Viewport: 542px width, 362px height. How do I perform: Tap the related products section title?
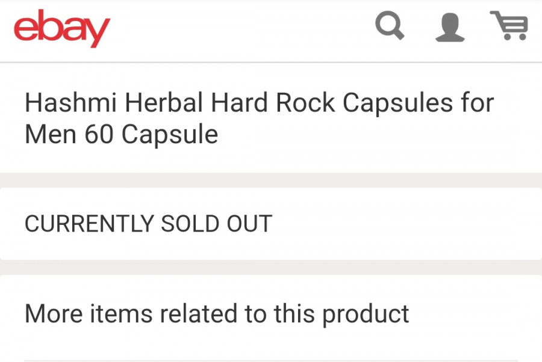coord(217,313)
